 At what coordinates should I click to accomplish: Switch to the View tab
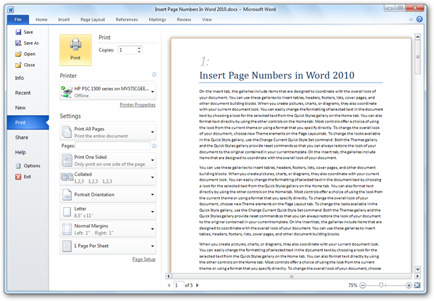pyautogui.click(x=207, y=20)
